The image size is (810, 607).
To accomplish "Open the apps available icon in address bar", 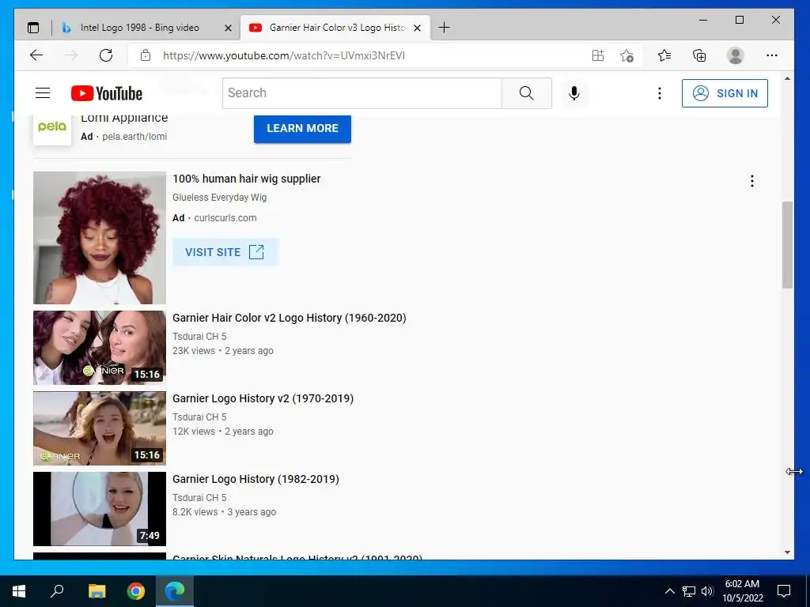I will coord(598,55).
